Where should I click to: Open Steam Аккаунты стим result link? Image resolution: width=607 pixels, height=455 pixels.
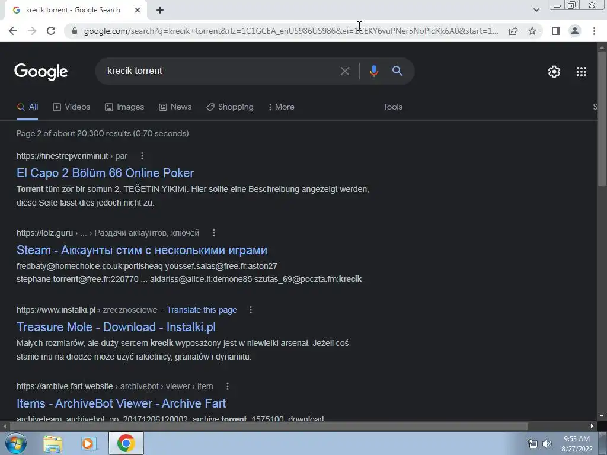pyautogui.click(x=142, y=250)
